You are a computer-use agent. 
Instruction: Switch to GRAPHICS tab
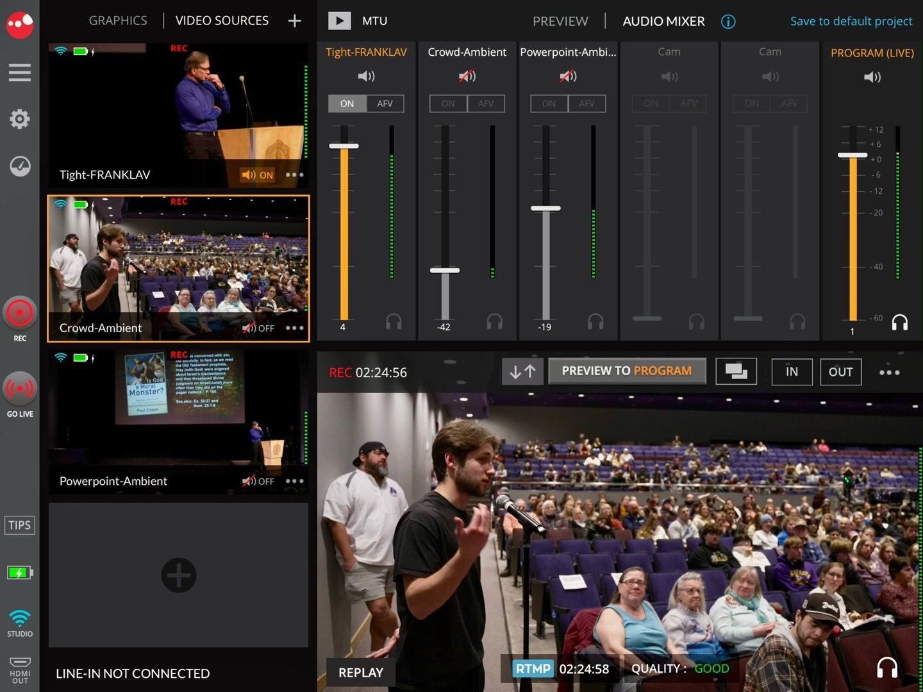[x=118, y=21]
